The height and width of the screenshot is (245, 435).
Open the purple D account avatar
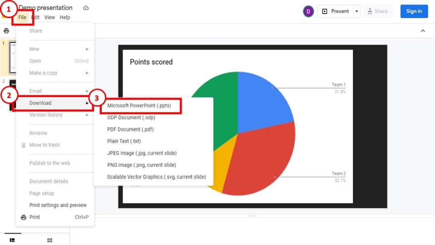click(x=308, y=11)
